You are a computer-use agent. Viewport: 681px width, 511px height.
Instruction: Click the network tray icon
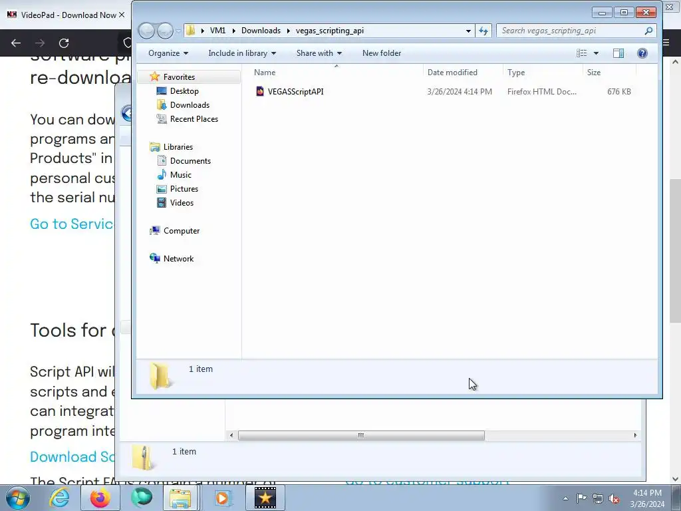(x=598, y=498)
